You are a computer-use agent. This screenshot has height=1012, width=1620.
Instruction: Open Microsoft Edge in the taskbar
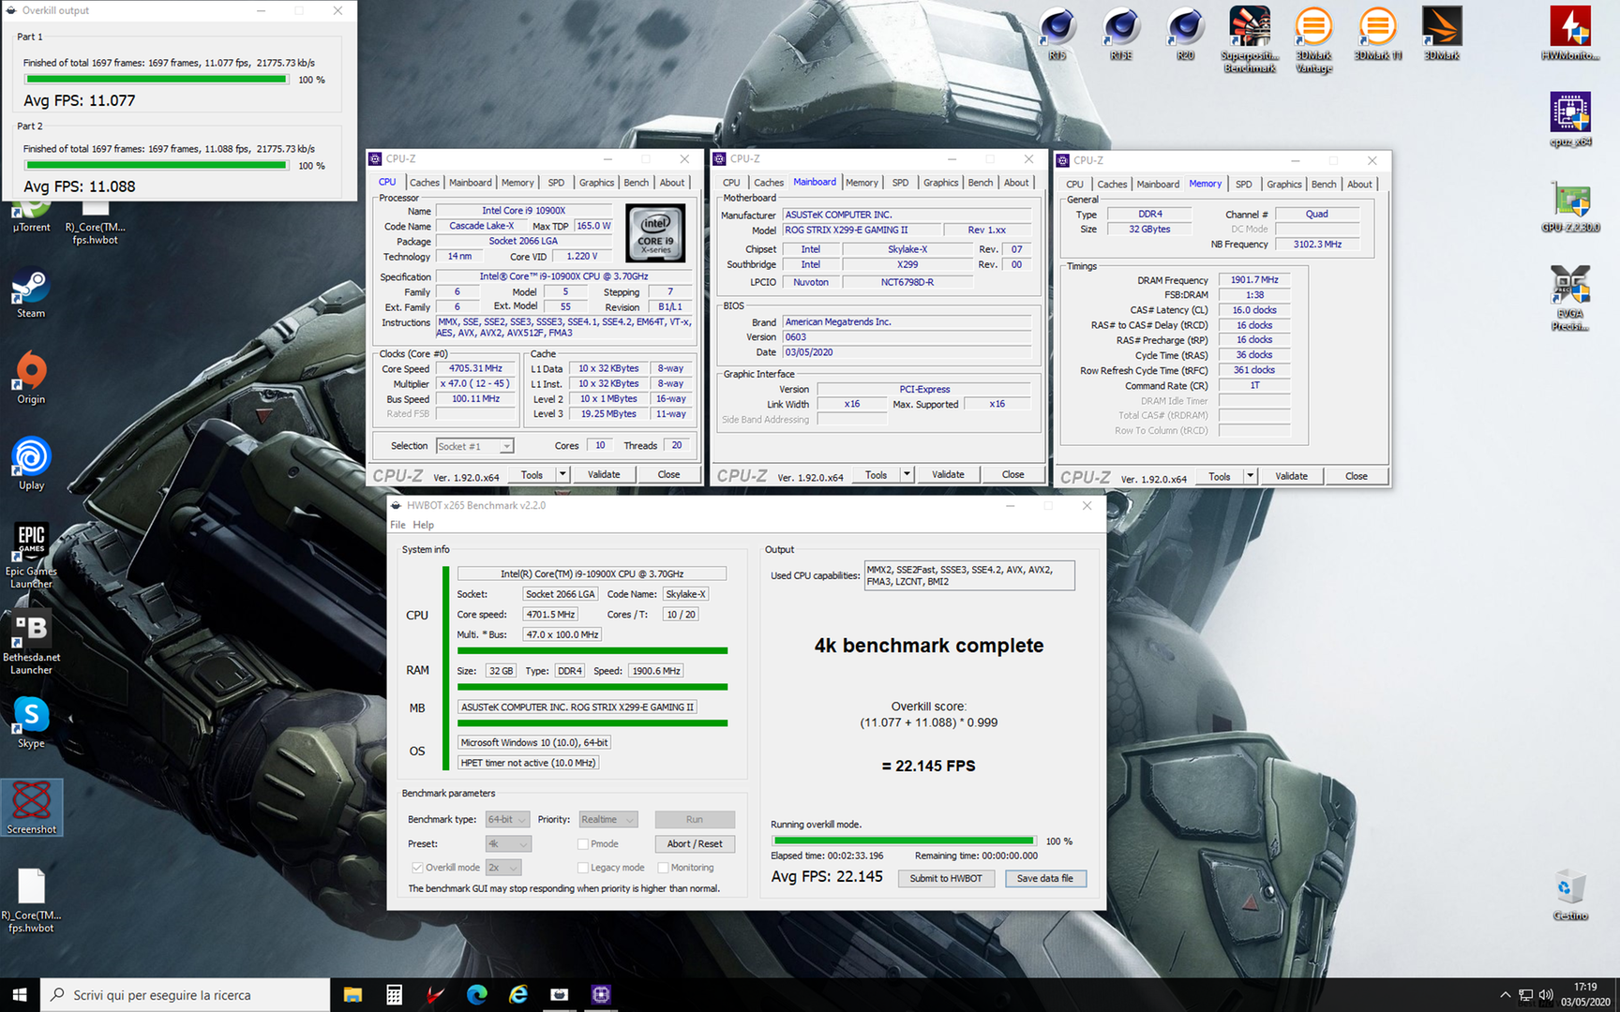[x=476, y=994]
